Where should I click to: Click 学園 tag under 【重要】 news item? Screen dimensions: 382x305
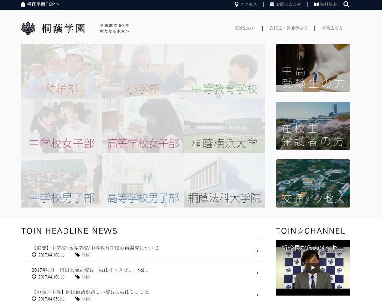[86, 255]
